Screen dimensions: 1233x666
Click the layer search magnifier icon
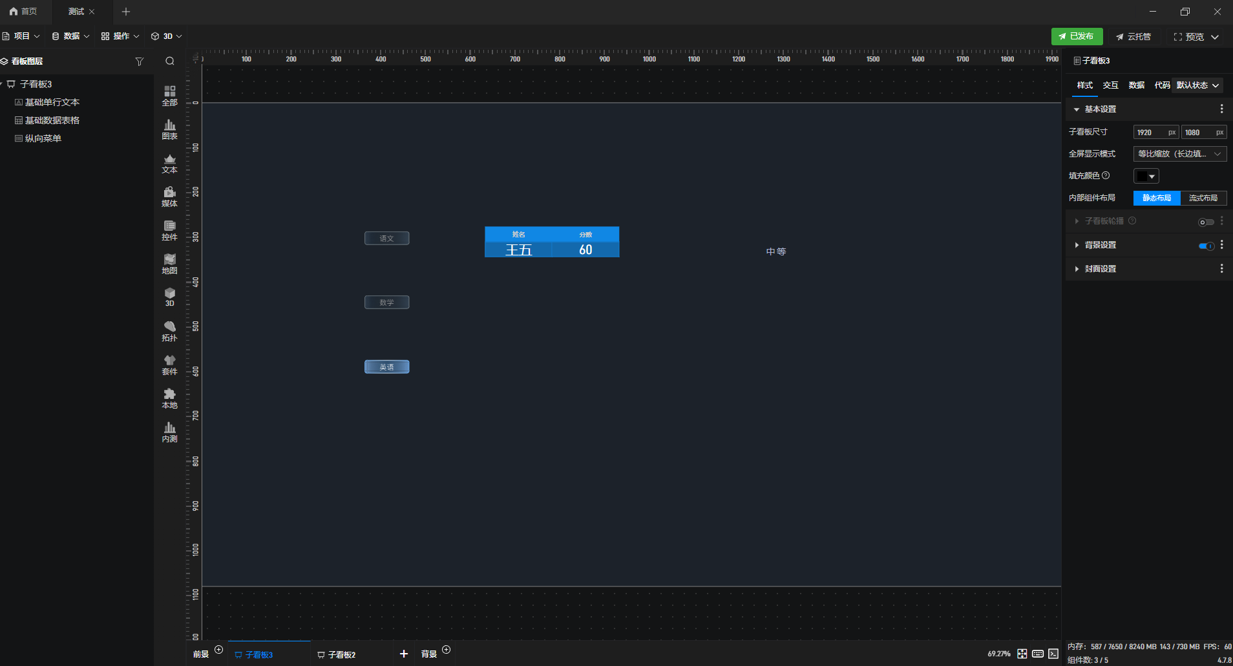(x=170, y=61)
